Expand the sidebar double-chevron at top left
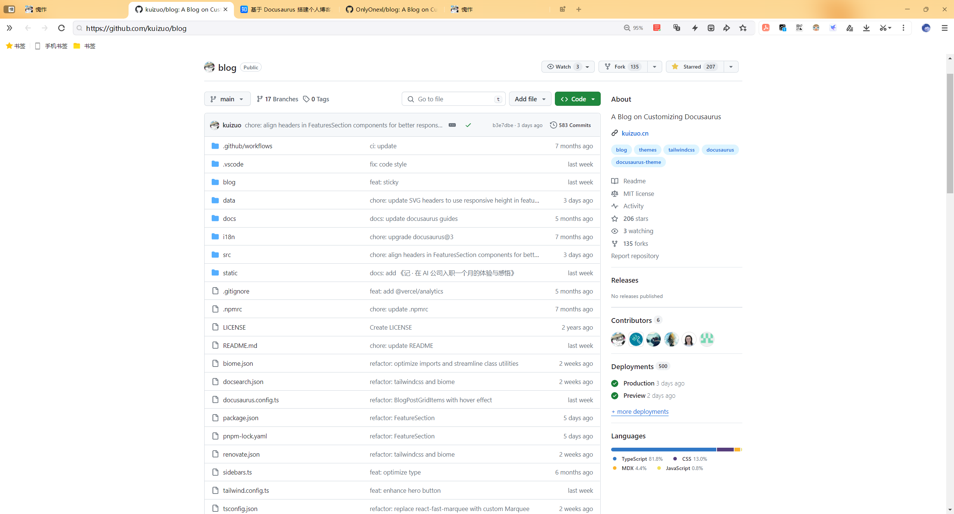Viewport: 954px width, 514px height. tap(9, 28)
